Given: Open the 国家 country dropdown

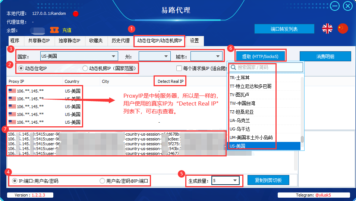Looking at the screenshot, I should point(79,56).
